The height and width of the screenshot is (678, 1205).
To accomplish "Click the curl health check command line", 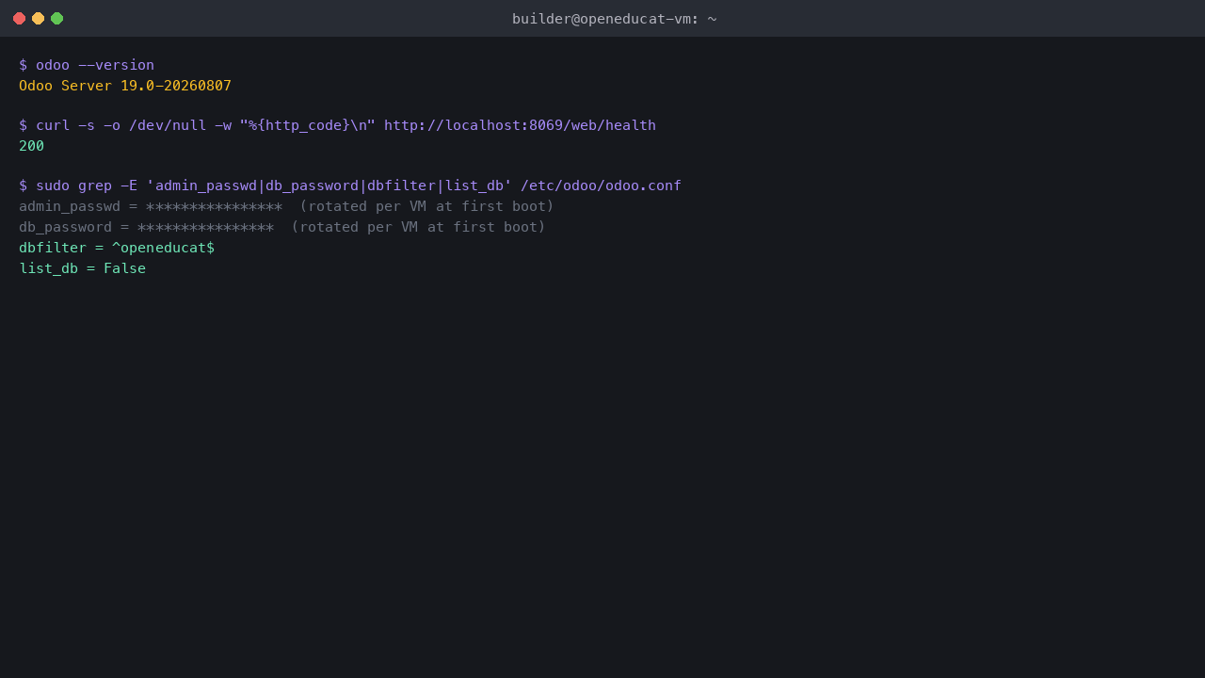I will pos(337,125).
